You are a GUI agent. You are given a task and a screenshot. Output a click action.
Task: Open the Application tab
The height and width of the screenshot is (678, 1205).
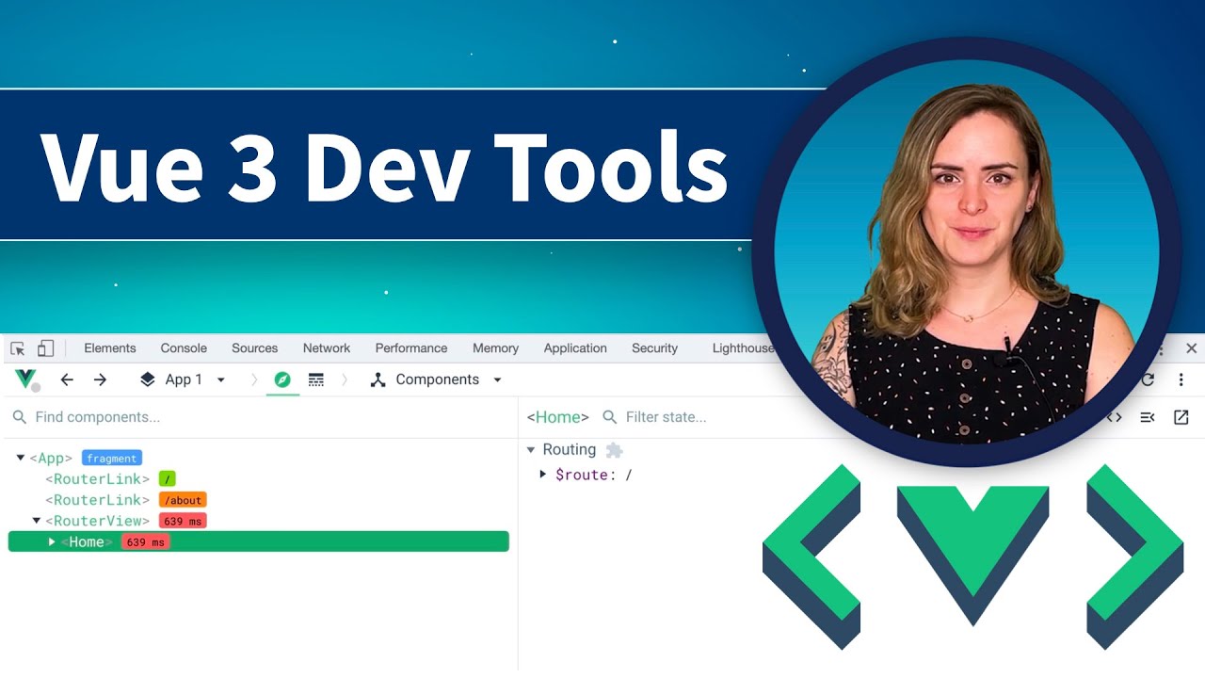pyautogui.click(x=575, y=348)
